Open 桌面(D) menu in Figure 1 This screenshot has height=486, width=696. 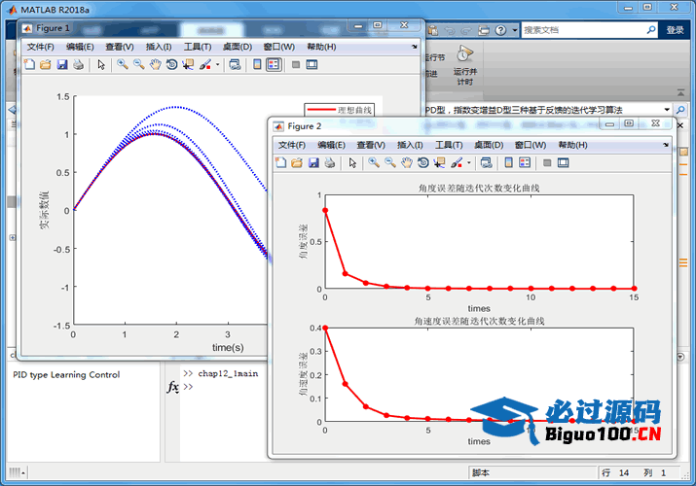(x=238, y=47)
